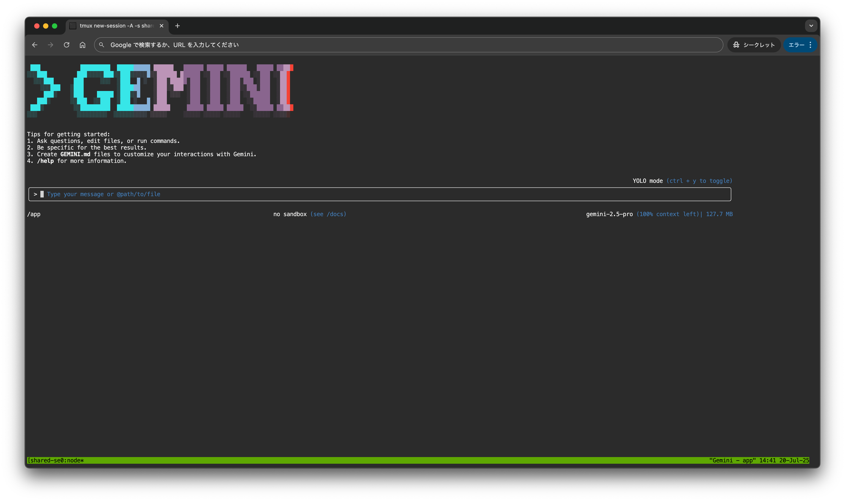The height and width of the screenshot is (501, 845).
Task: Click the yellow minimize window button
Action: 46,26
